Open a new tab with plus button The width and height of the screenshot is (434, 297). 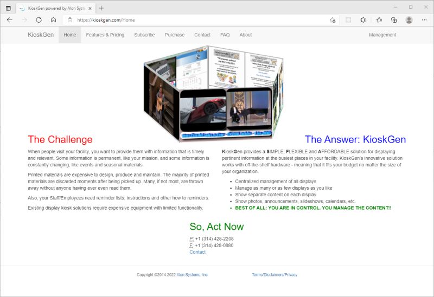click(x=101, y=8)
